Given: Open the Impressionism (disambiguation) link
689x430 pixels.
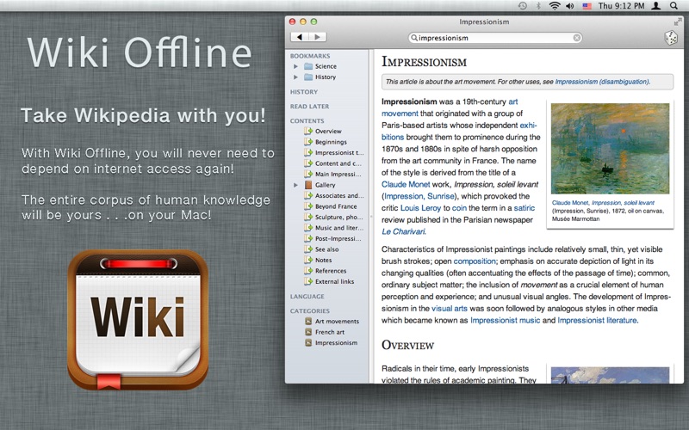Looking at the screenshot, I should 602,82.
